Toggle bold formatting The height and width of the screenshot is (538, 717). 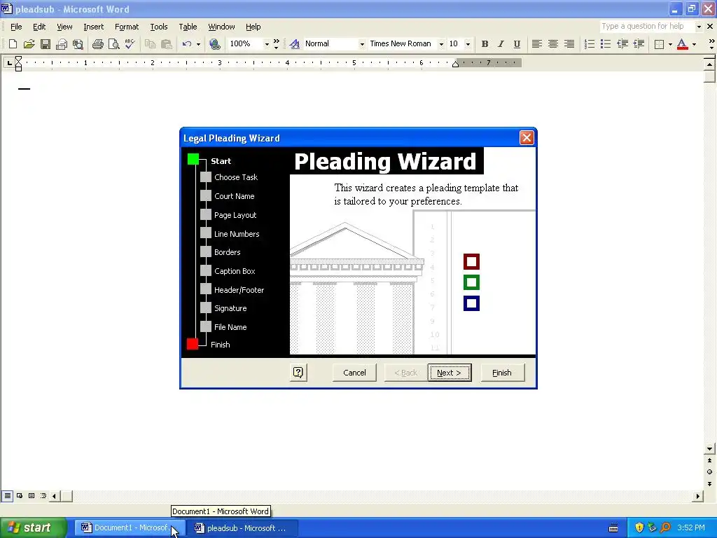tap(485, 44)
